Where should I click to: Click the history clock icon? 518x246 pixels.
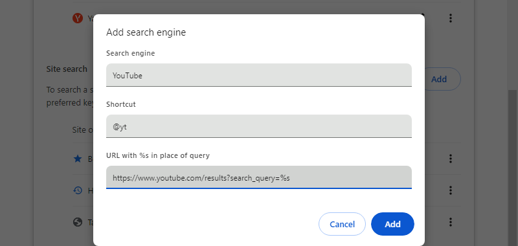click(x=78, y=190)
